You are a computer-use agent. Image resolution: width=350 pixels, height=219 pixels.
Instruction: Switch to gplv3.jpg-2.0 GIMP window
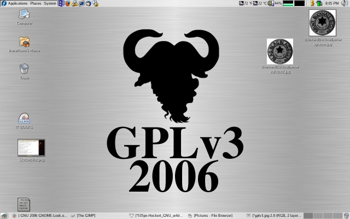point(273,216)
